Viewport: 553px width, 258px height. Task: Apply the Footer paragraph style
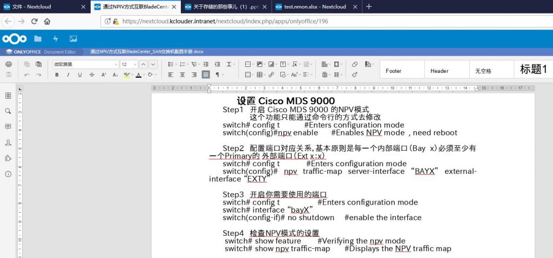pos(402,69)
